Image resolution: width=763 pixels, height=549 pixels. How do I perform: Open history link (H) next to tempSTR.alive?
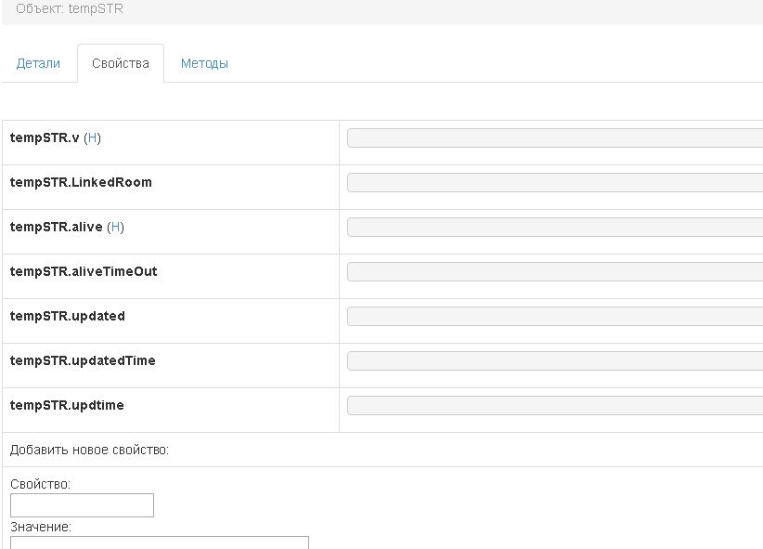click(116, 227)
